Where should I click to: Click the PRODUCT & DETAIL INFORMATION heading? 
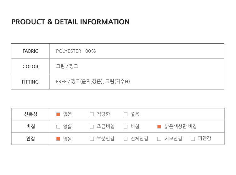[x=70, y=22]
